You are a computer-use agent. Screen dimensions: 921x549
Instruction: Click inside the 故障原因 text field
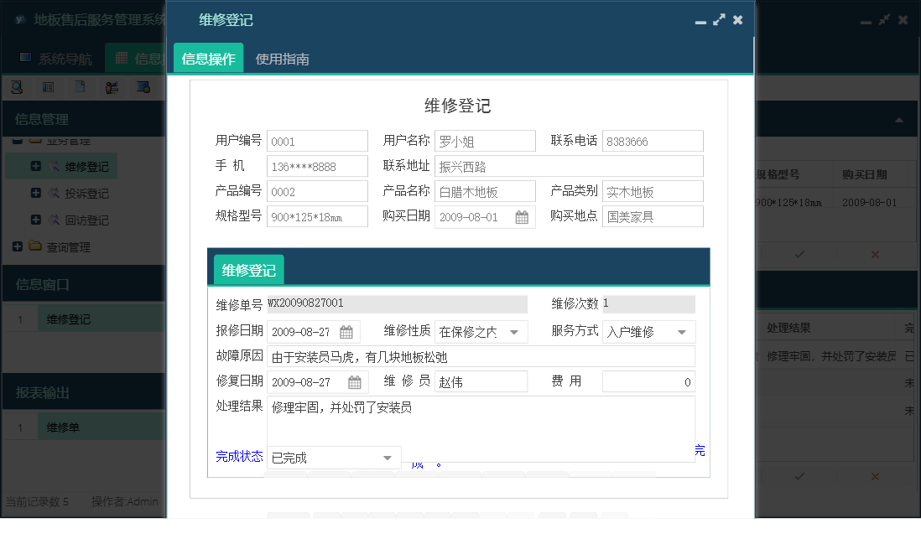[478, 356]
